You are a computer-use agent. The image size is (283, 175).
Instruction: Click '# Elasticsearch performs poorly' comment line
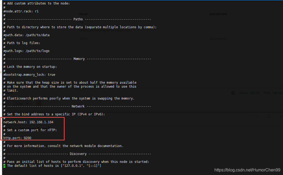[69, 98]
